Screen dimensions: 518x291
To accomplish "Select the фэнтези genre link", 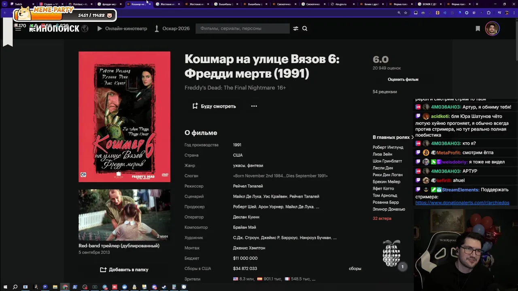I will [x=255, y=165].
